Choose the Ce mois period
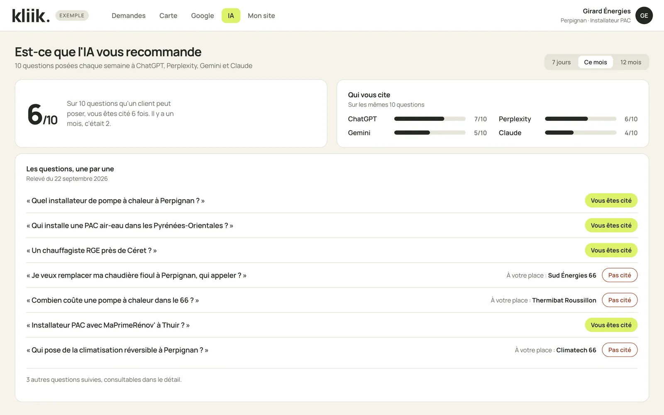This screenshot has width=664, height=415. click(596, 62)
